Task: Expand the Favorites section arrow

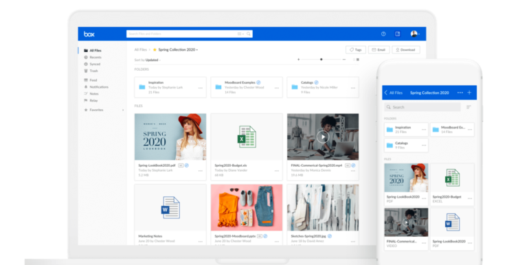Action: pyautogui.click(x=123, y=110)
